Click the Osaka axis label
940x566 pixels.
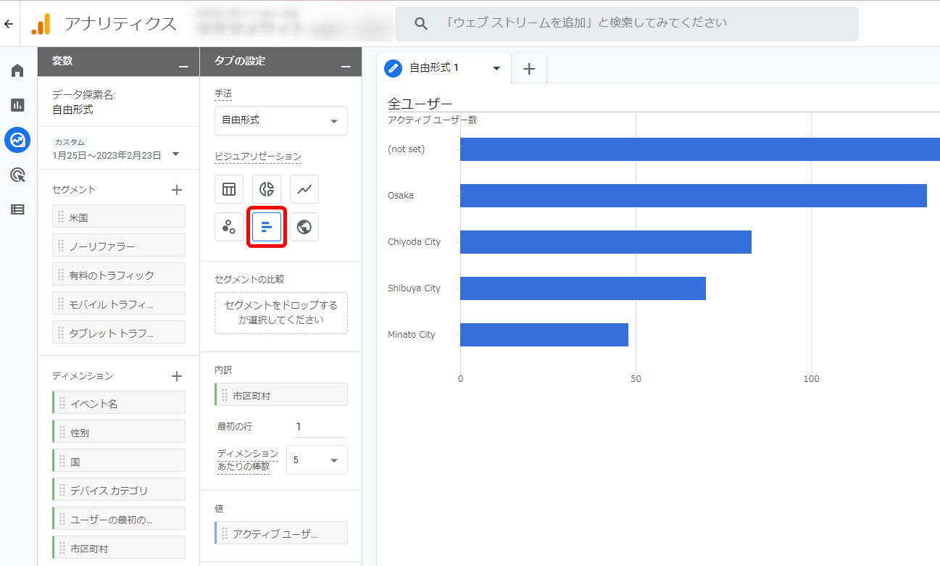point(401,196)
